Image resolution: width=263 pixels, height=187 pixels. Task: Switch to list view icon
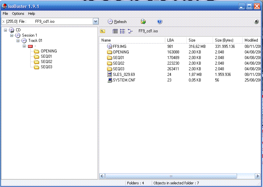point(122,31)
